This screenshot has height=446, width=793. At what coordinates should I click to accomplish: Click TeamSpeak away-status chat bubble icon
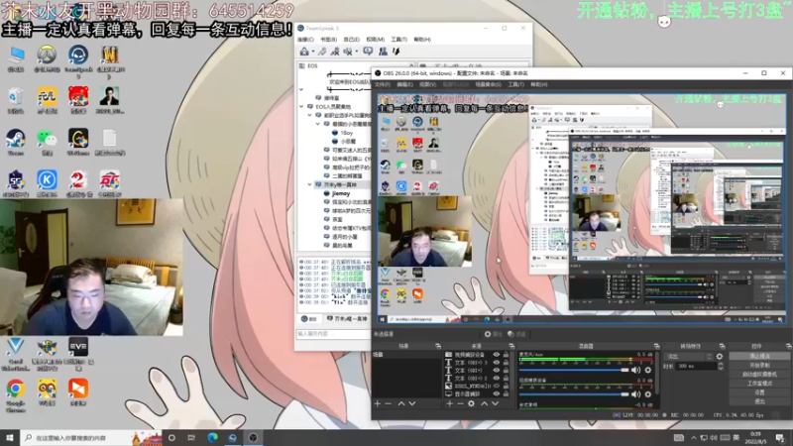(368, 52)
